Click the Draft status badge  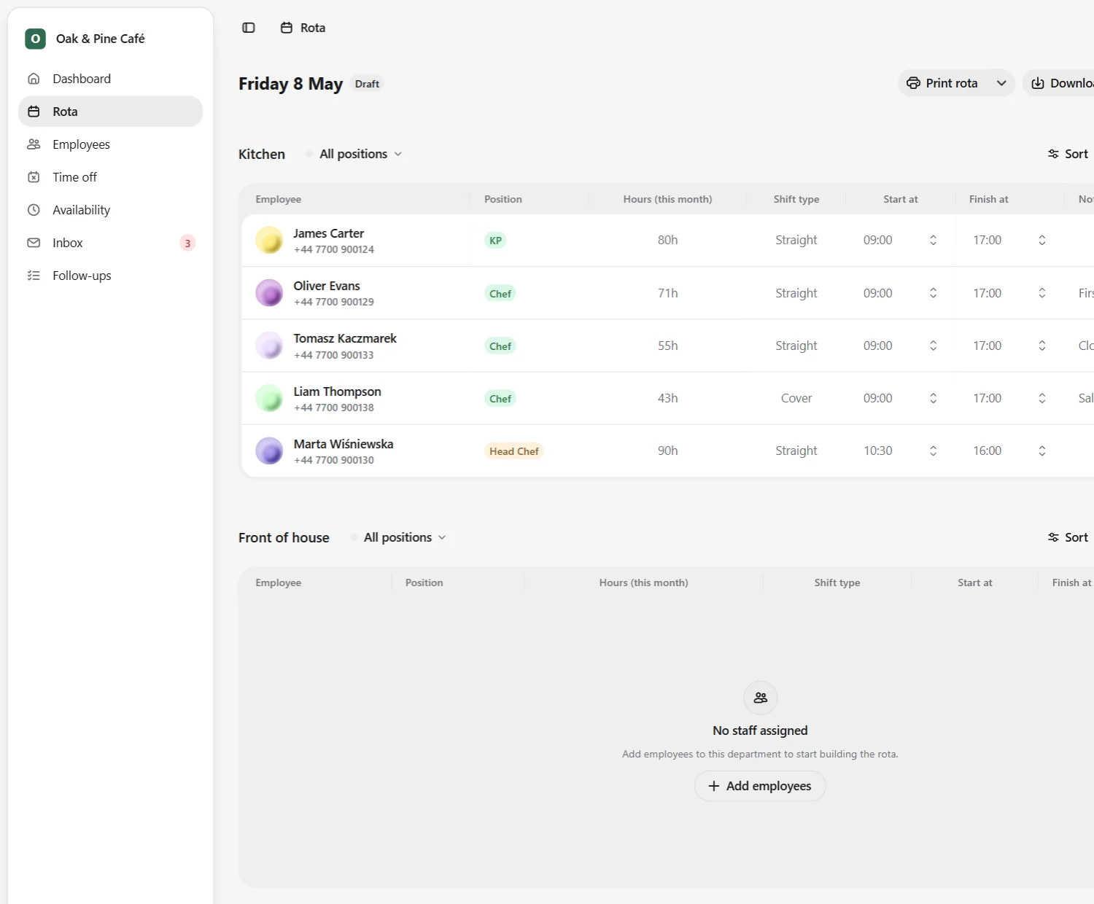(367, 84)
